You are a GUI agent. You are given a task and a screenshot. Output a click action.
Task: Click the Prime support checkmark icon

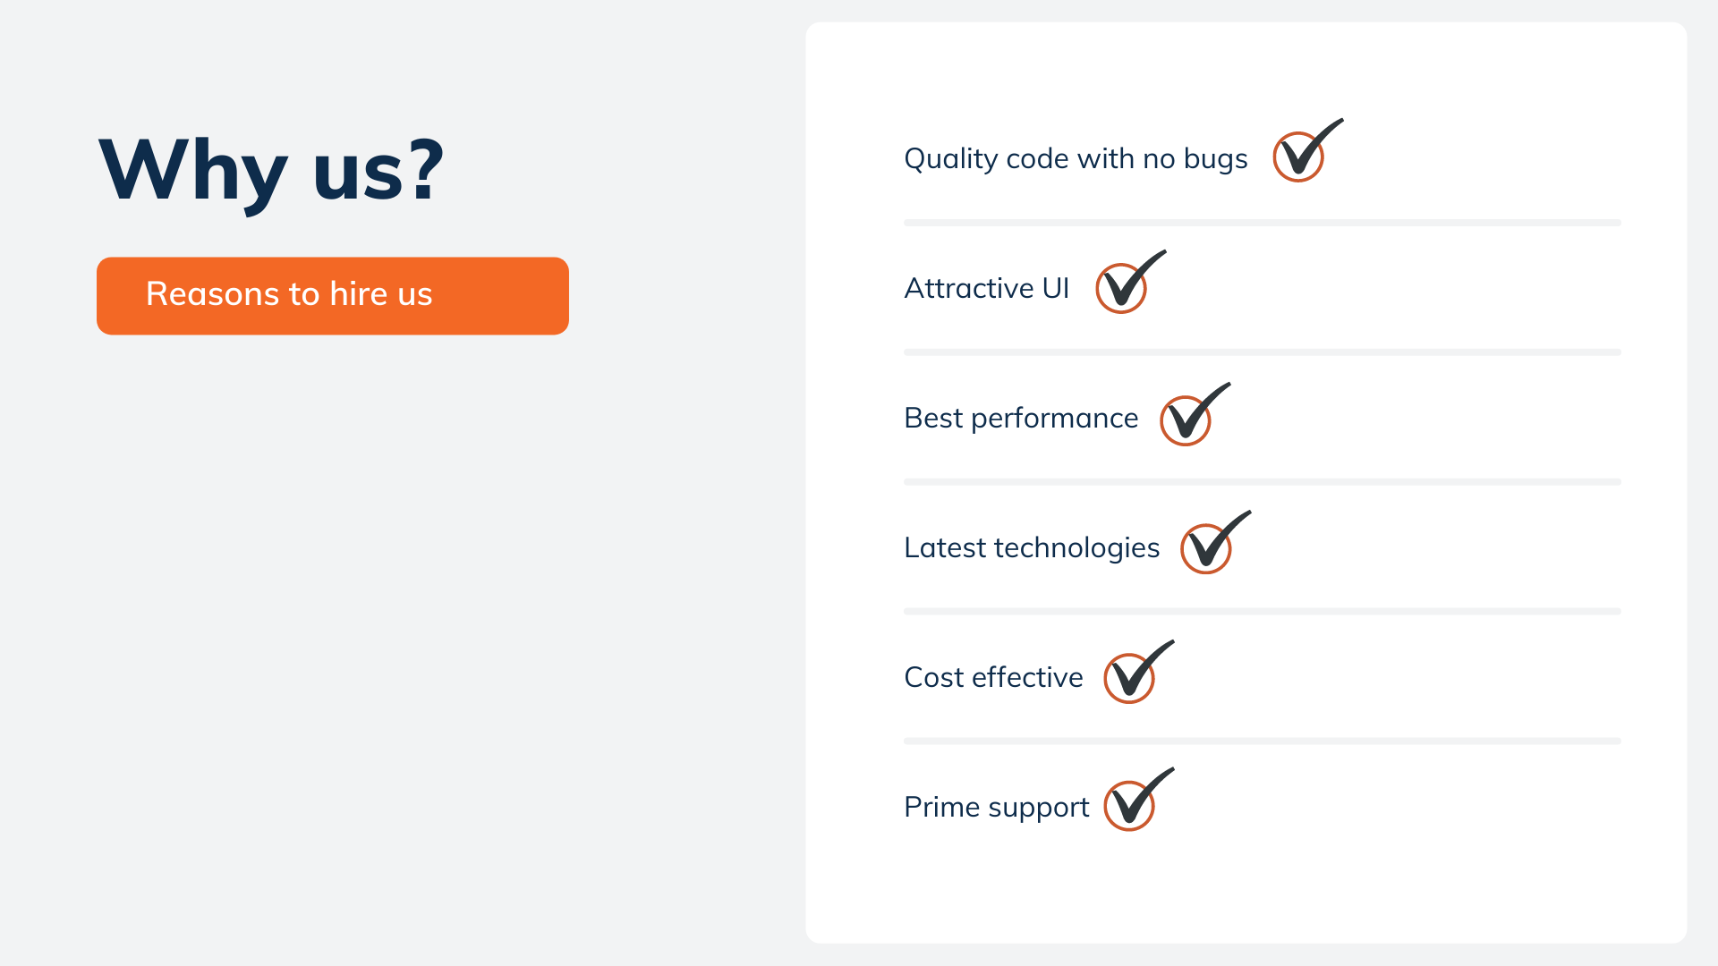tap(1139, 800)
